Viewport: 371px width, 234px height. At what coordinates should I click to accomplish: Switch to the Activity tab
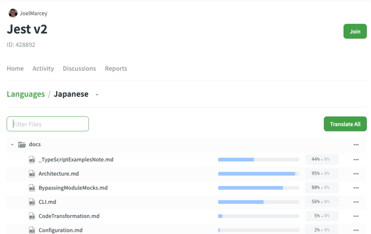pyautogui.click(x=43, y=68)
